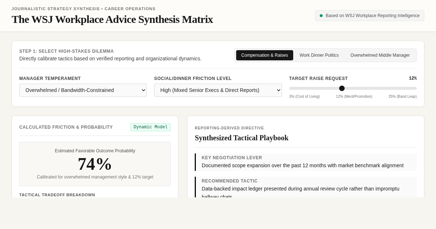Viewport: 436px width, 229px height.
Task: Click the page title heading
Action: (112, 19)
